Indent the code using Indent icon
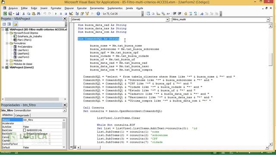This screenshot has height=155, width=276. (x=174, y=14)
